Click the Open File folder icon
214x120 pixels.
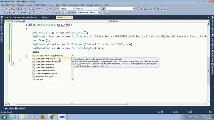(x=14, y=9)
